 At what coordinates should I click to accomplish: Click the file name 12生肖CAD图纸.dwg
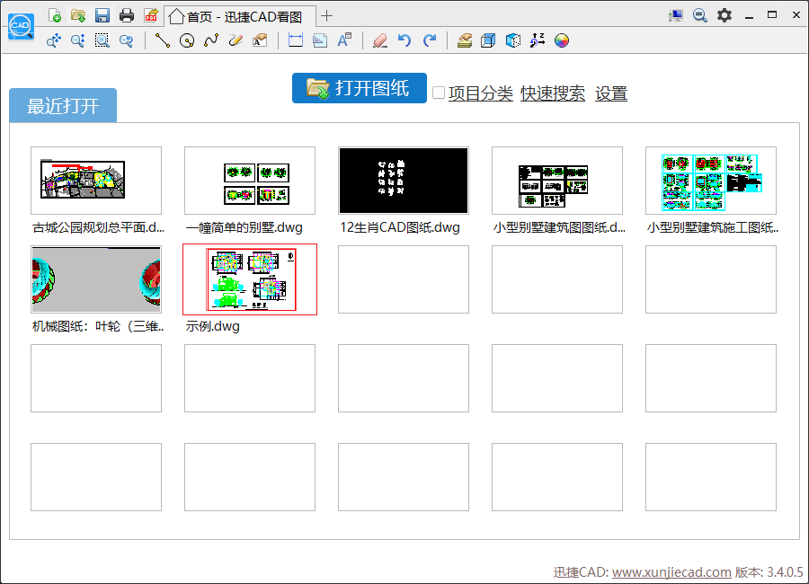[400, 227]
